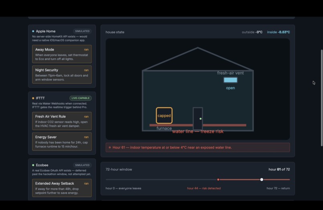Viewport: 323px width, 210px height.
Task: Click the LIVE-CAPABLE badge next to IFTTT
Action: (81, 98)
